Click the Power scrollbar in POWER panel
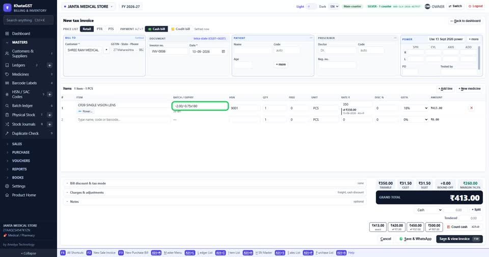 click(x=479, y=58)
